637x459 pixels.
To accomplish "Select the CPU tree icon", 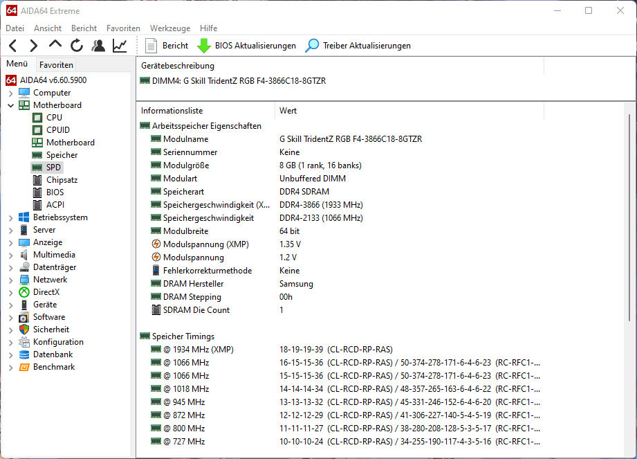I will [37, 118].
